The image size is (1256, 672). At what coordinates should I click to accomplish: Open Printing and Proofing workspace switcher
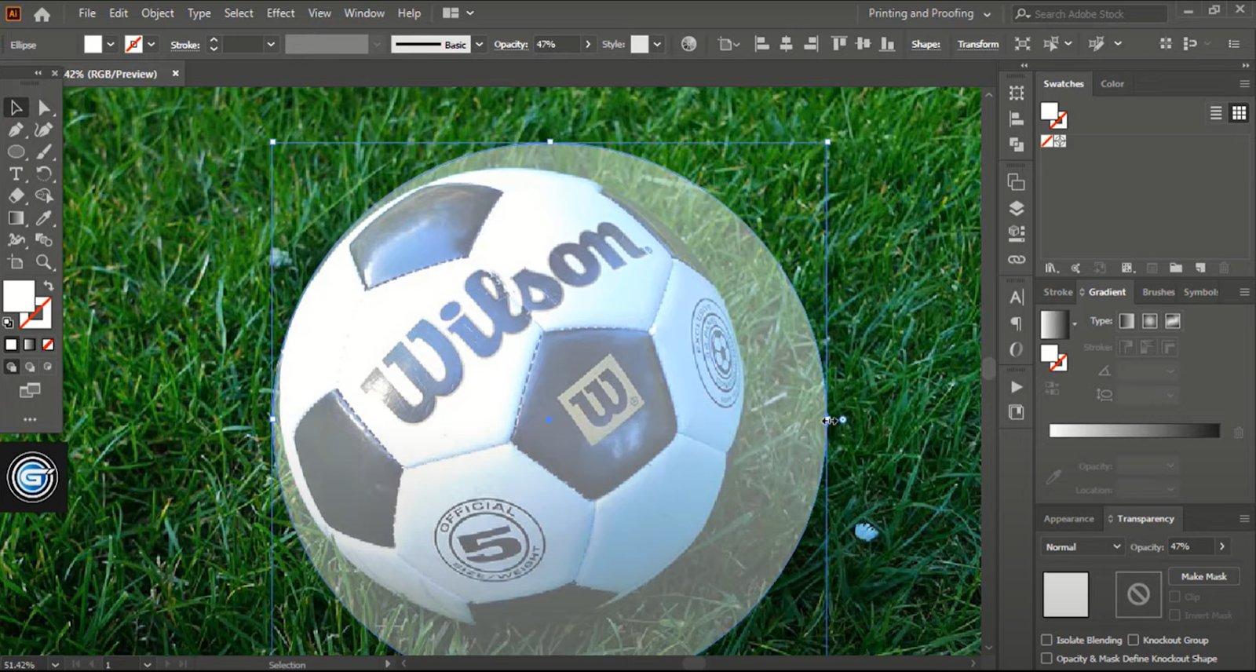(x=929, y=13)
